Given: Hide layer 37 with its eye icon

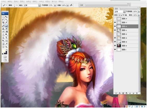Looking at the screenshot, I should pyautogui.click(x=115, y=22).
